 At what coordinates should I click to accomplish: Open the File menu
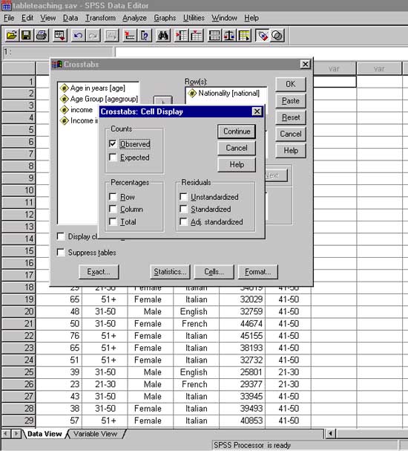(x=9, y=18)
